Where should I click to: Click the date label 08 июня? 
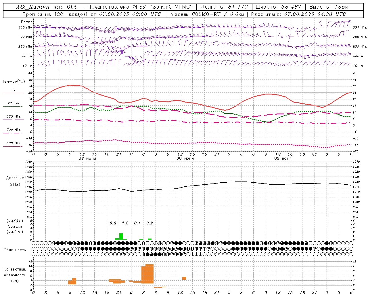(185, 158)
